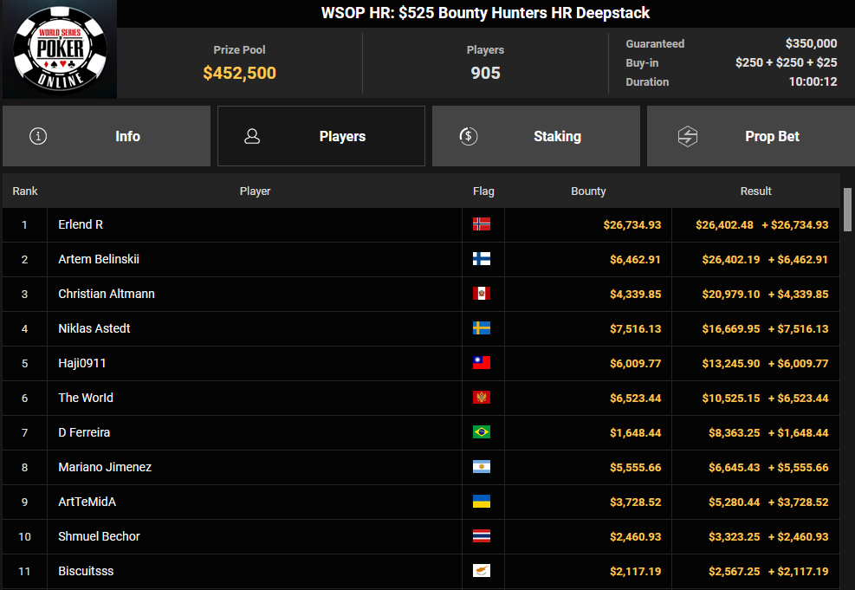Click the Ukraine flag for ArtTeMidA

(482, 501)
